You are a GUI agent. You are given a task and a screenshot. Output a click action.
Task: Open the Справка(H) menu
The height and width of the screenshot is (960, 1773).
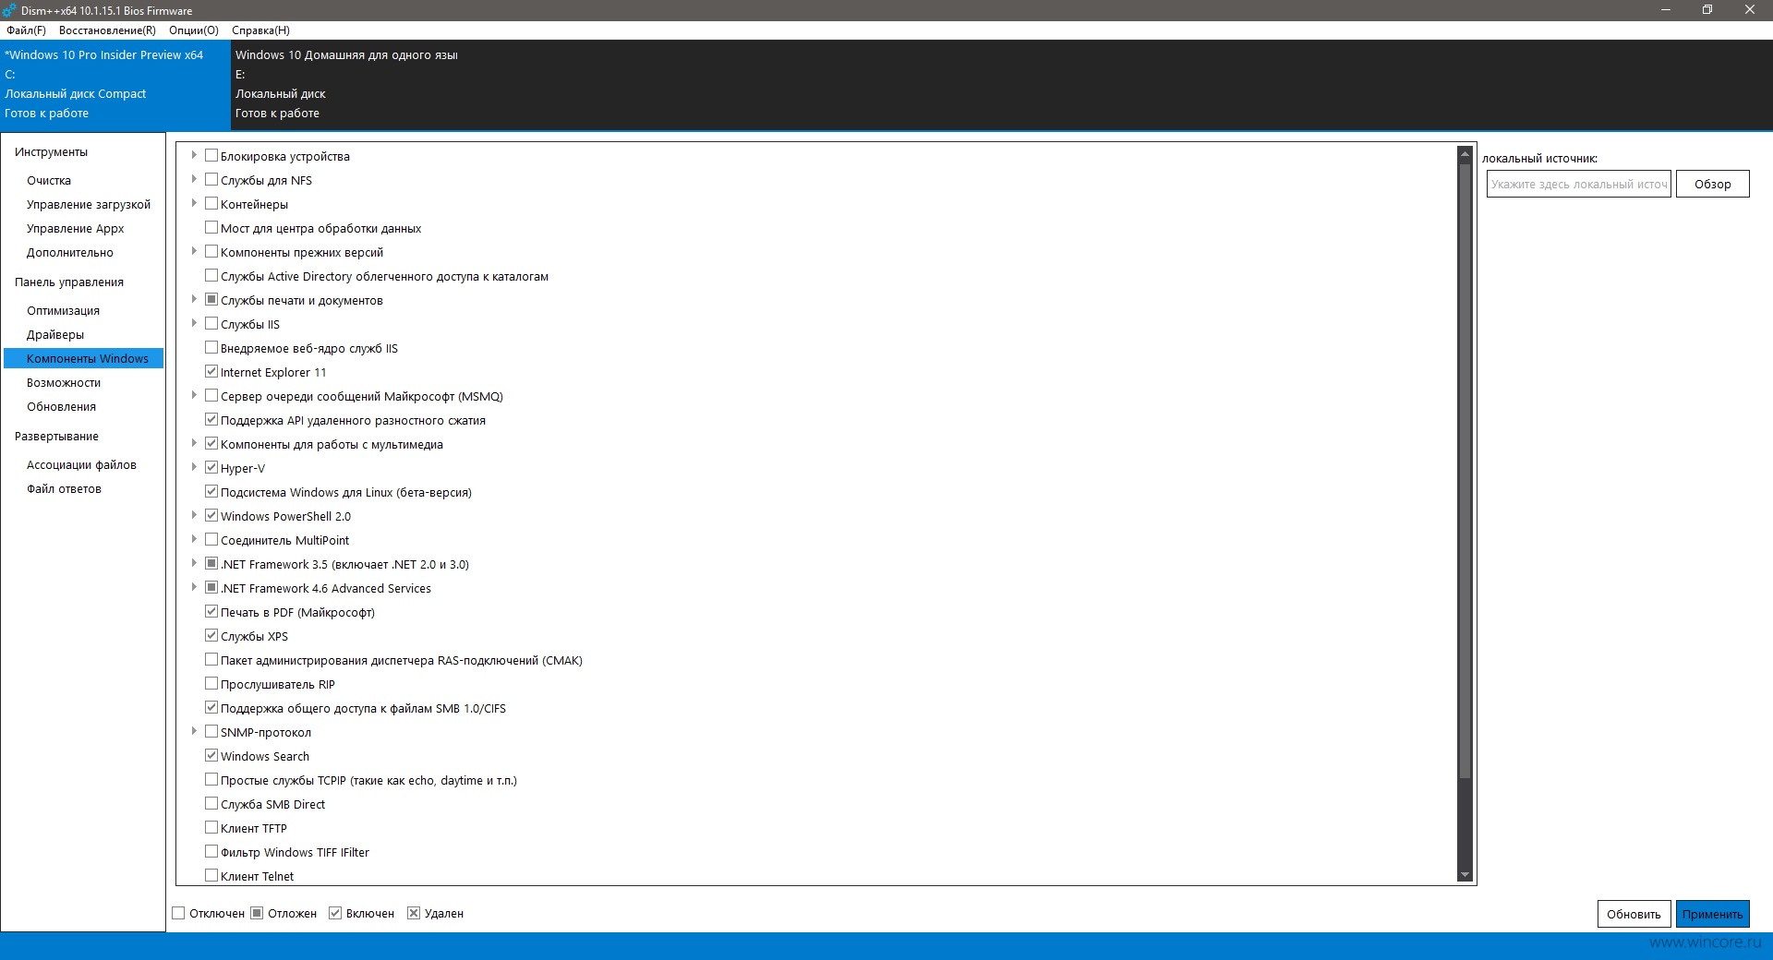point(260,30)
